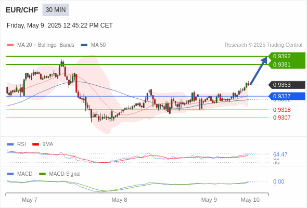Toggle the MACD legend entry
The height and width of the screenshot is (208, 307).
click(x=20, y=174)
